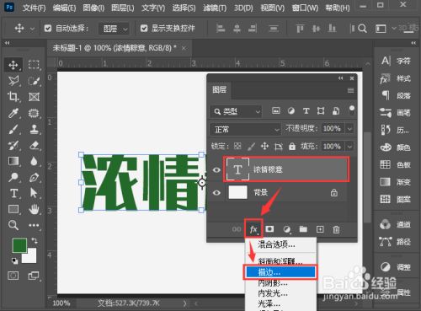Swap foreground and background colors arrow
Screen dimensions: 421x311
(35, 240)
